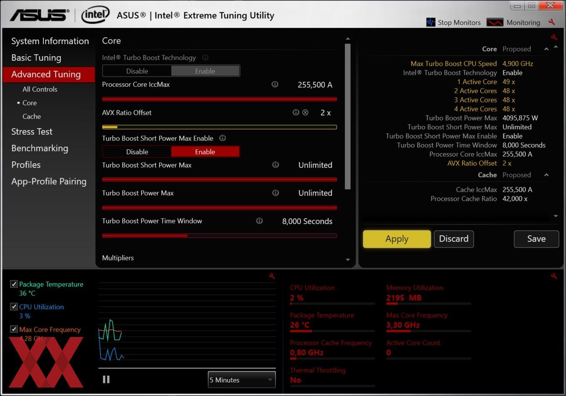Click the Turbo Boost Power Max 4095,875 W value
Viewport: 566px width, 396px height.
point(520,118)
